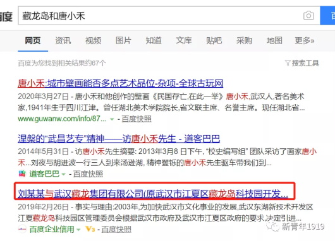Open the 更多 tab menu
Viewport: 335px width, 241px height.
pyautogui.click(x=305, y=40)
